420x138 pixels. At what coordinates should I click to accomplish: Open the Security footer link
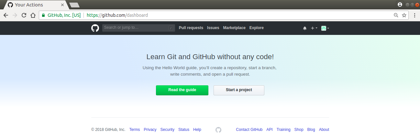pyautogui.click(x=167, y=130)
